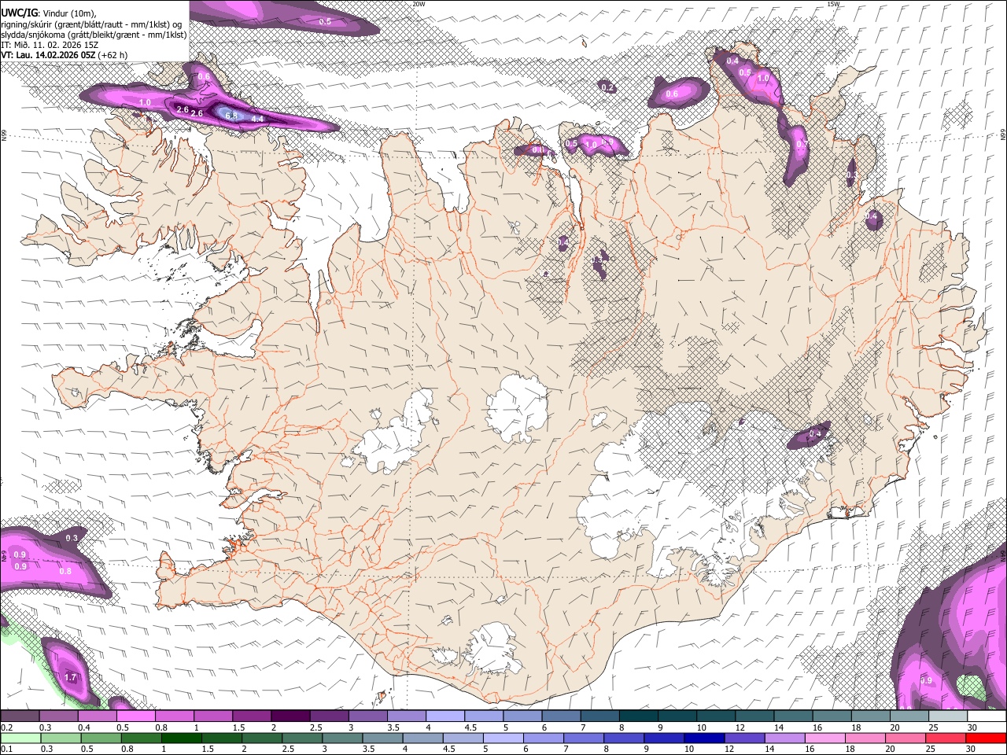1007x755 pixels.
Task: Select the darkest purple swatch in upper legend
Action: (x=290, y=716)
